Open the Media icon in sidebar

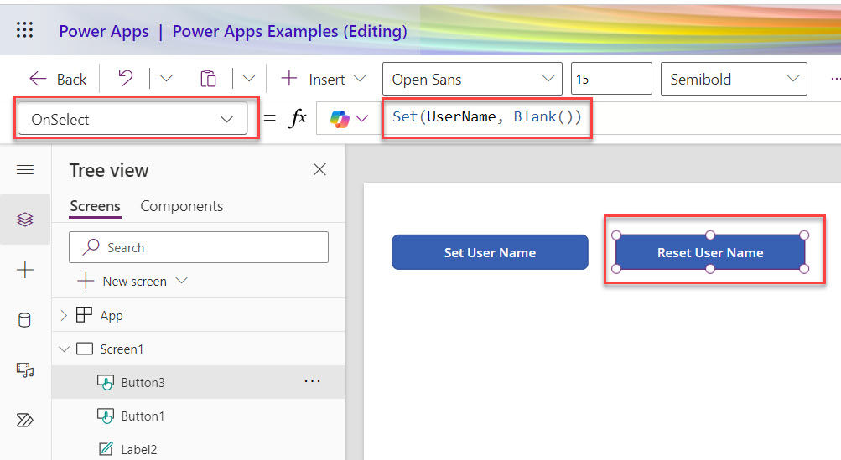pyautogui.click(x=25, y=370)
